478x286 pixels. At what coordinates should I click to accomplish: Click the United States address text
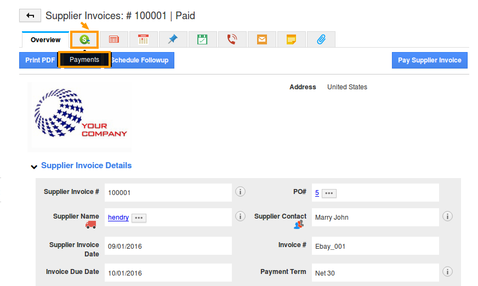[347, 87]
